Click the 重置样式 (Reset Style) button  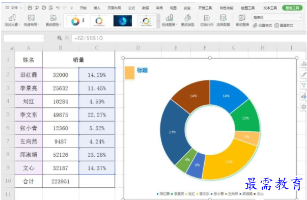point(284,25)
